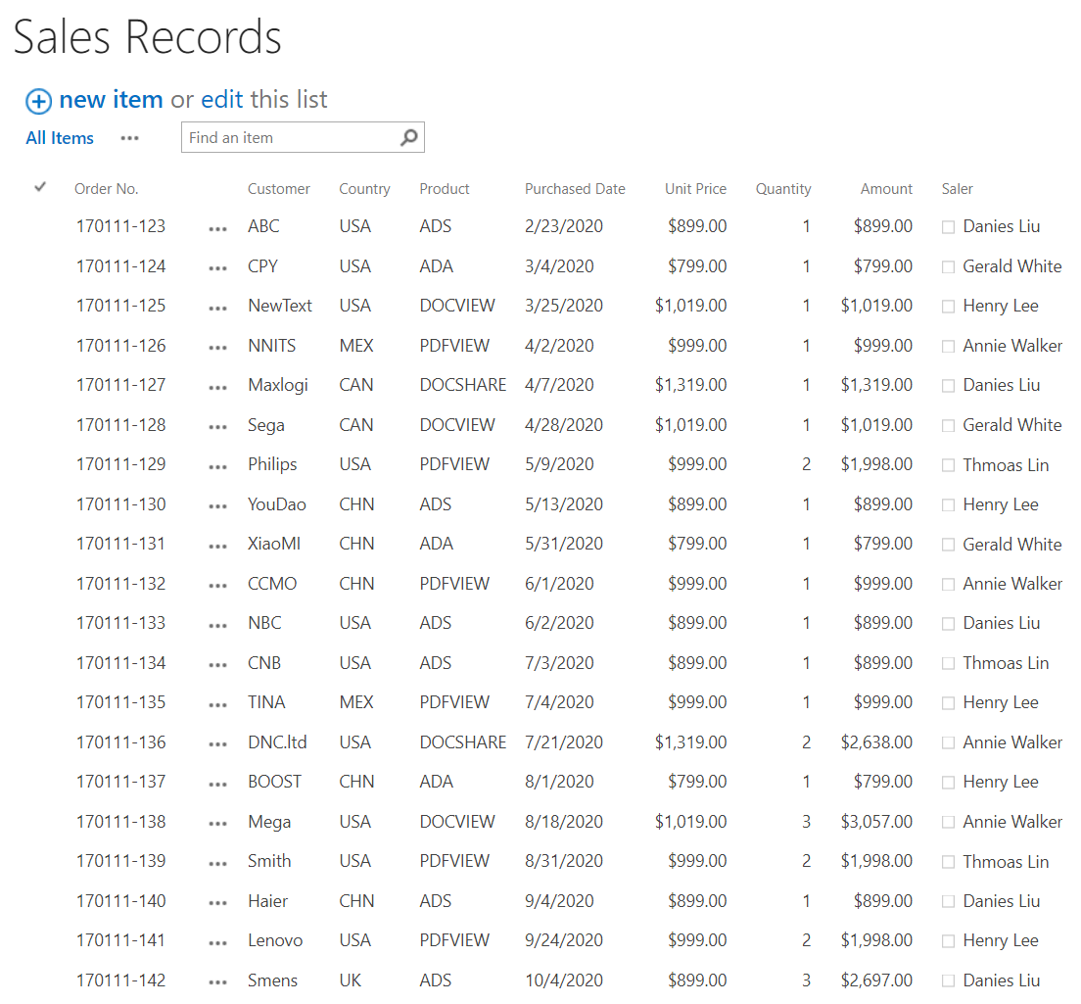Open the Country column header menu
This screenshot has height=1004, width=1081.
[364, 189]
